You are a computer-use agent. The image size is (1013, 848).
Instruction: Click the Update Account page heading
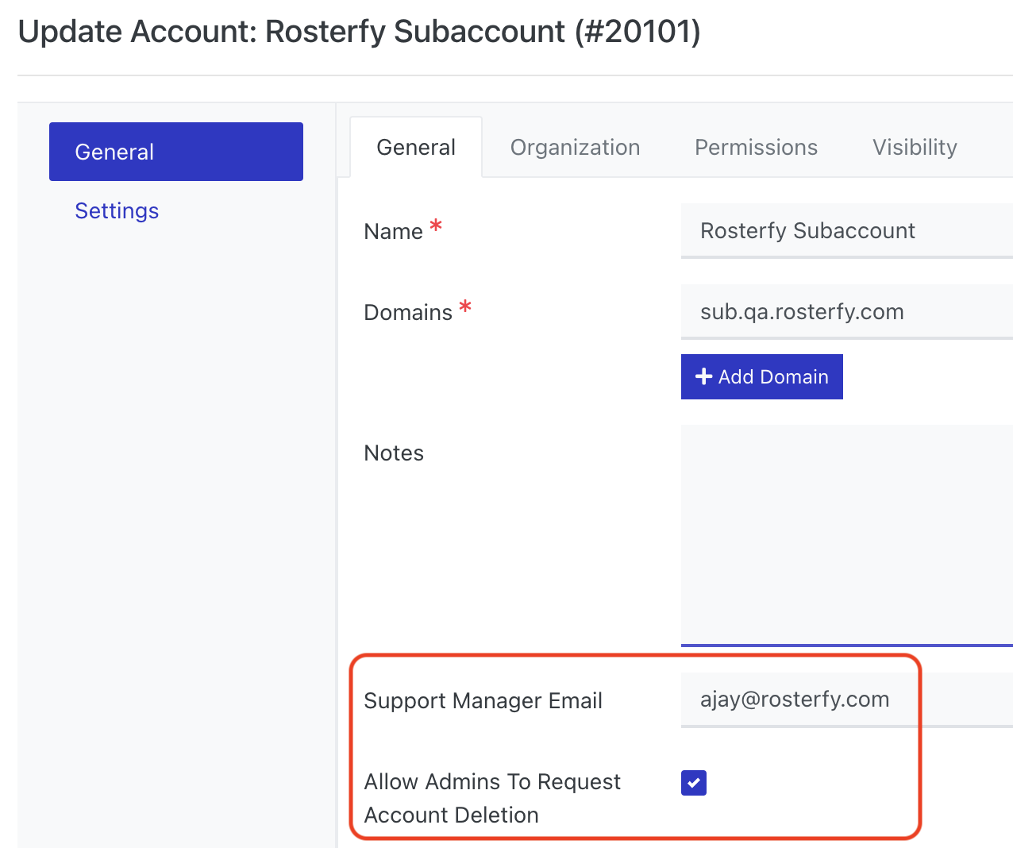click(359, 32)
